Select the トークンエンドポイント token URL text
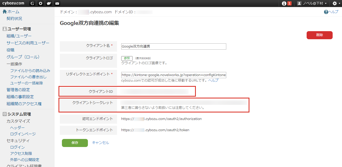This screenshot has width=342, height=167. point(155,130)
